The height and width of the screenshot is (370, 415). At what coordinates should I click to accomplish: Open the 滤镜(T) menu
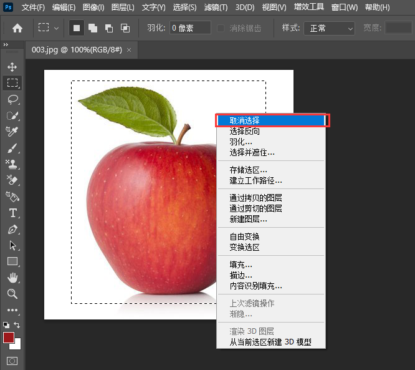216,7
